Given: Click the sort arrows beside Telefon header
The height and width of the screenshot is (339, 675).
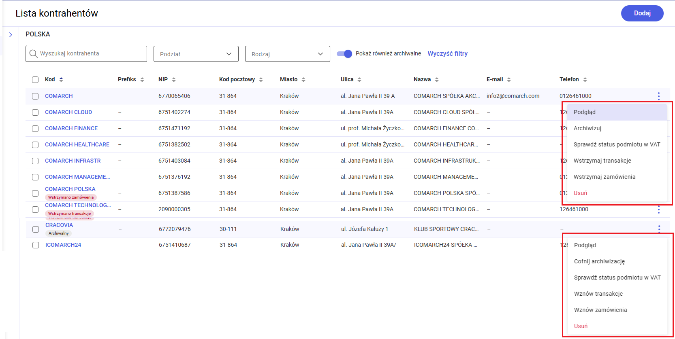Looking at the screenshot, I should (x=585, y=80).
